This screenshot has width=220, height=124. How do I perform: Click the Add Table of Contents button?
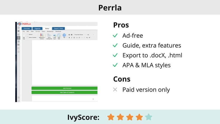click(x=65, y=92)
